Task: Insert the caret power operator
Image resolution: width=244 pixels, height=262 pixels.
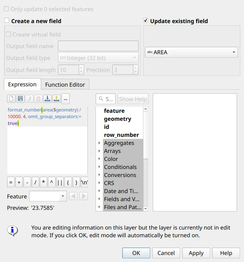Action: pos(52,182)
